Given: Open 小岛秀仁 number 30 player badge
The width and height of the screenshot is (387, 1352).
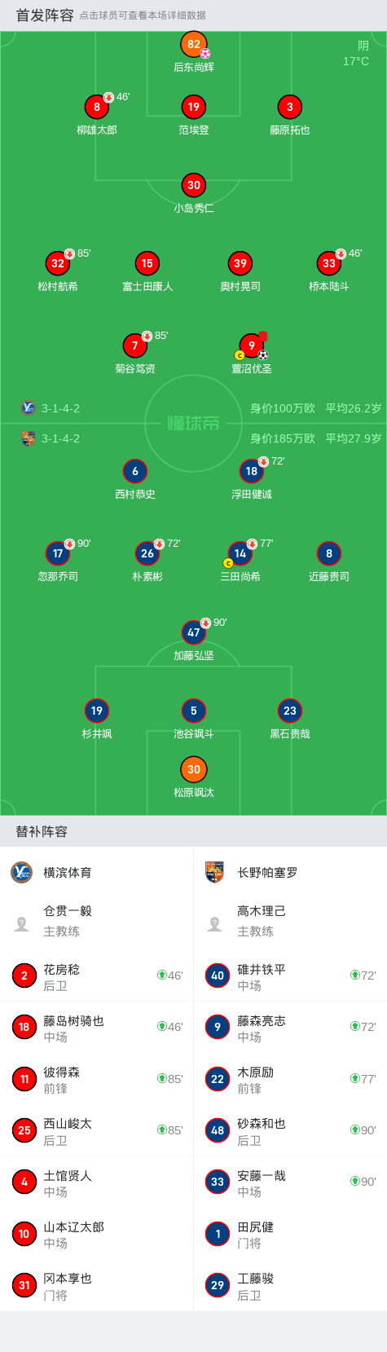Looking at the screenshot, I should coord(194,185).
